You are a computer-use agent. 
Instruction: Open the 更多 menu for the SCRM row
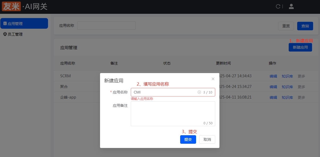[x=301, y=76]
